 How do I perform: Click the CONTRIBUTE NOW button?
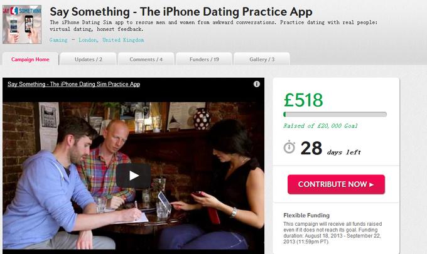[x=336, y=184]
